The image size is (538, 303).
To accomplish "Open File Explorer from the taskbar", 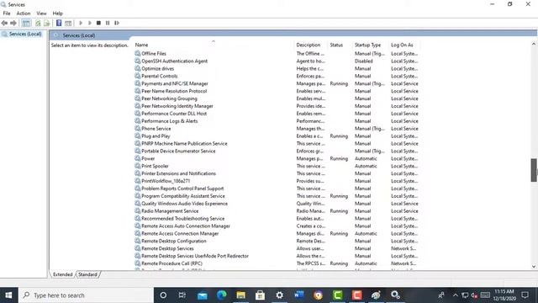I will click(x=241, y=295).
